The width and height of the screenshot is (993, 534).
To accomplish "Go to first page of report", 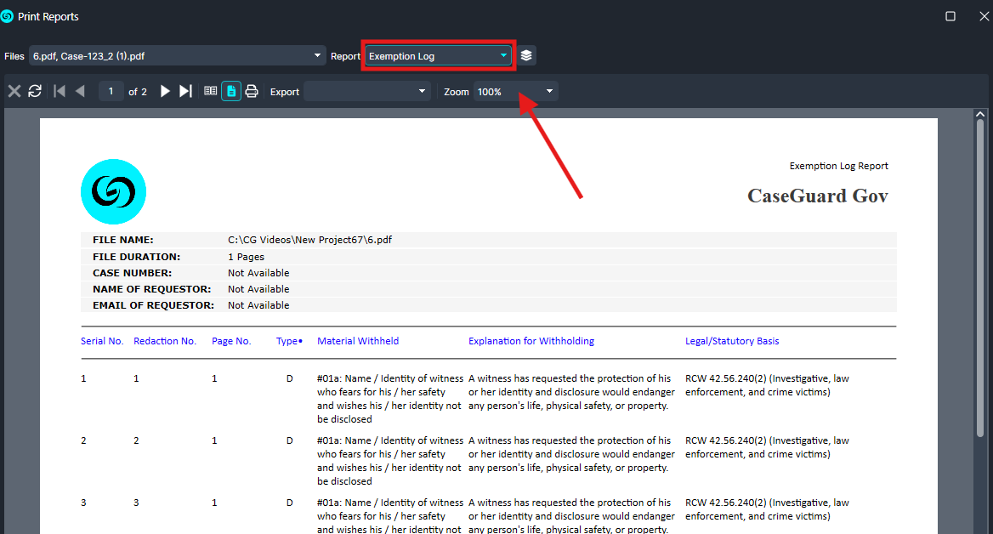I will [60, 91].
